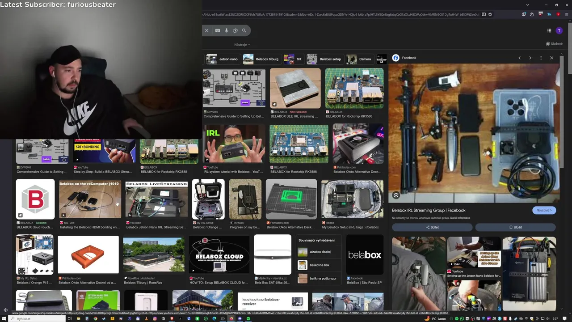Click the magnifier search icon
The height and width of the screenshot is (322, 572).
click(x=244, y=30)
